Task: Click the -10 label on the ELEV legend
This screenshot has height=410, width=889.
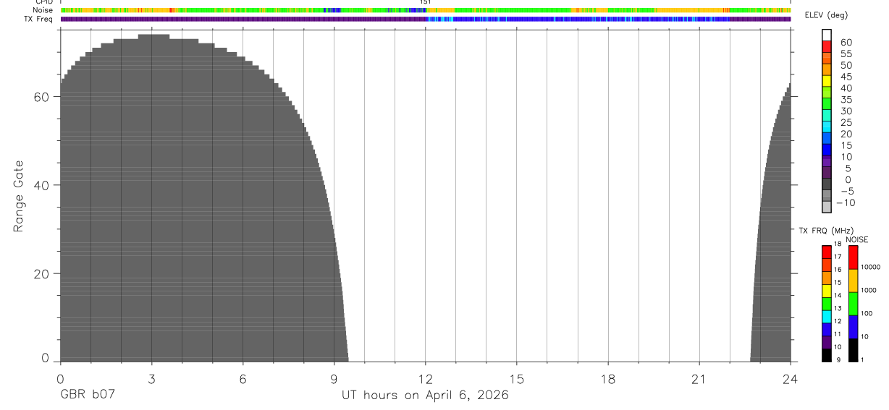Action: [x=845, y=202]
